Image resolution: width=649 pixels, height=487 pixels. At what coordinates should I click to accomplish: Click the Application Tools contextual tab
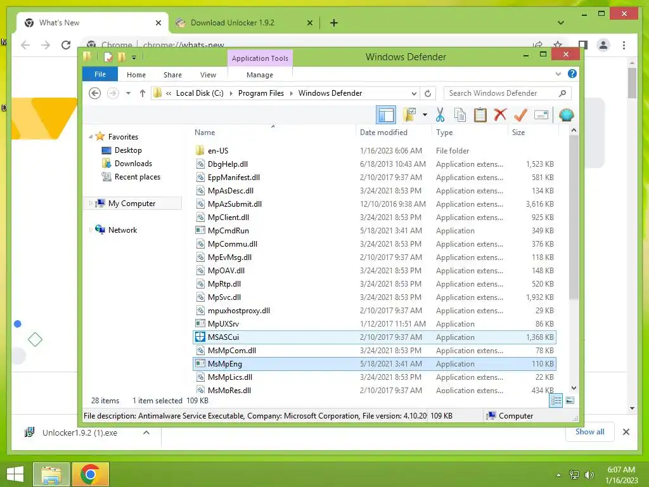(x=260, y=58)
